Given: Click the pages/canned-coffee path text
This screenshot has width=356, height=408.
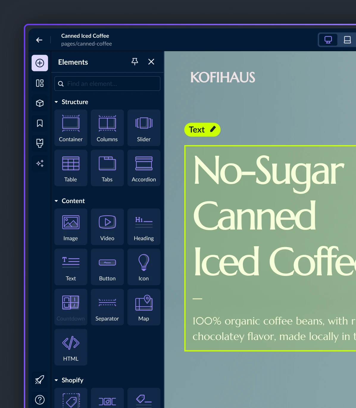Looking at the screenshot, I should pyautogui.click(x=87, y=44).
